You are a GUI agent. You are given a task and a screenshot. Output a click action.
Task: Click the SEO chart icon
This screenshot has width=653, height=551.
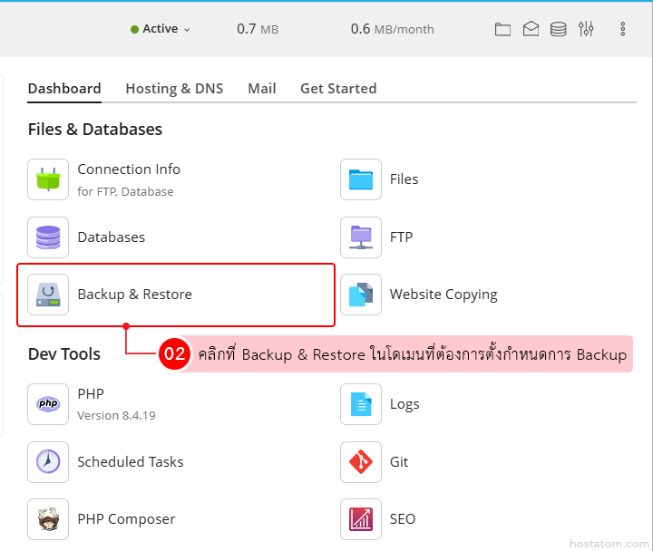click(x=360, y=519)
